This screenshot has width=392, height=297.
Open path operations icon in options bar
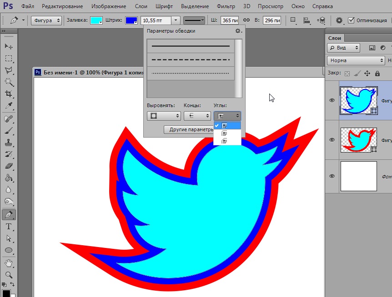293,20
